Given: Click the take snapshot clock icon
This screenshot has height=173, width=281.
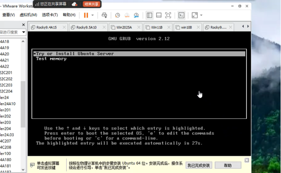Looking at the screenshot, I should (x=117, y=15).
